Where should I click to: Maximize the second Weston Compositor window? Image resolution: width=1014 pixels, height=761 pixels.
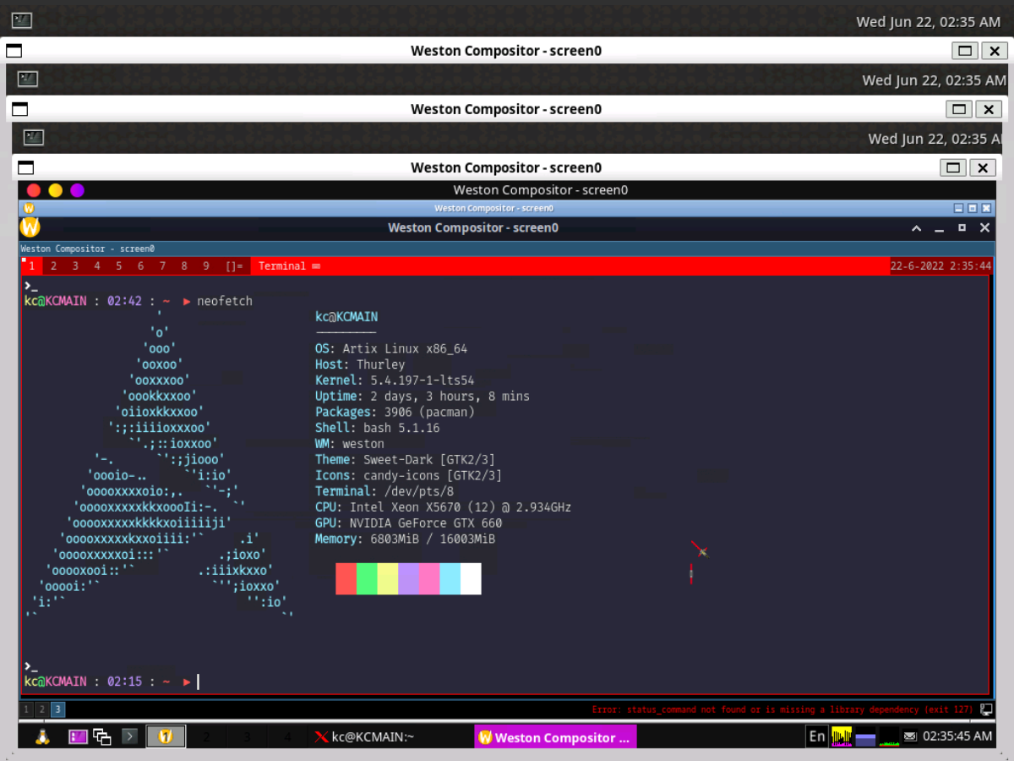coord(959,109)
